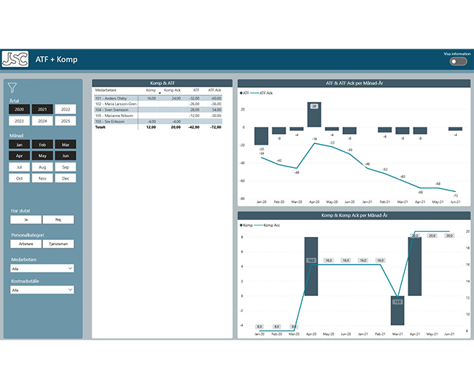The height and width of the screenshot is (389, 474).
Task: Sort table by Komp Ack column
Action: tap(172, 90)
